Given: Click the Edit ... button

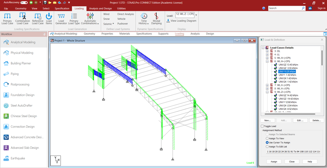Looking at the screenshot, I should tap(300, 120).
